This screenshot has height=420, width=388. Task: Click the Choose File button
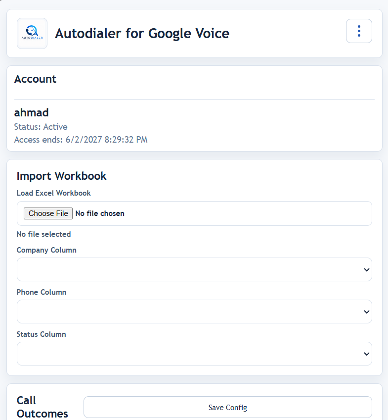pyautogui.click(x=48, y=213)
